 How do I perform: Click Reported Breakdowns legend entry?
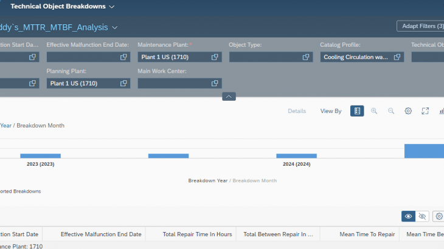coord(21,191)
